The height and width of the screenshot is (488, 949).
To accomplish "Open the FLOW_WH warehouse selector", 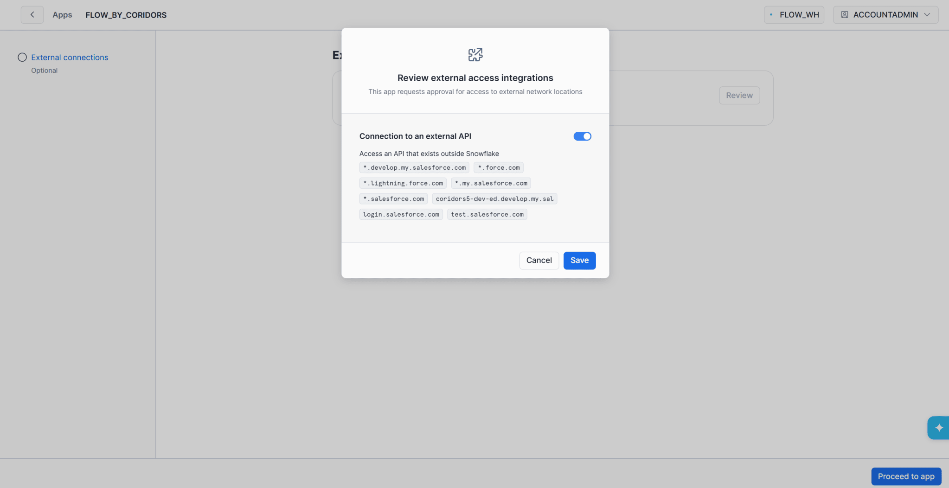I will 794,15.
